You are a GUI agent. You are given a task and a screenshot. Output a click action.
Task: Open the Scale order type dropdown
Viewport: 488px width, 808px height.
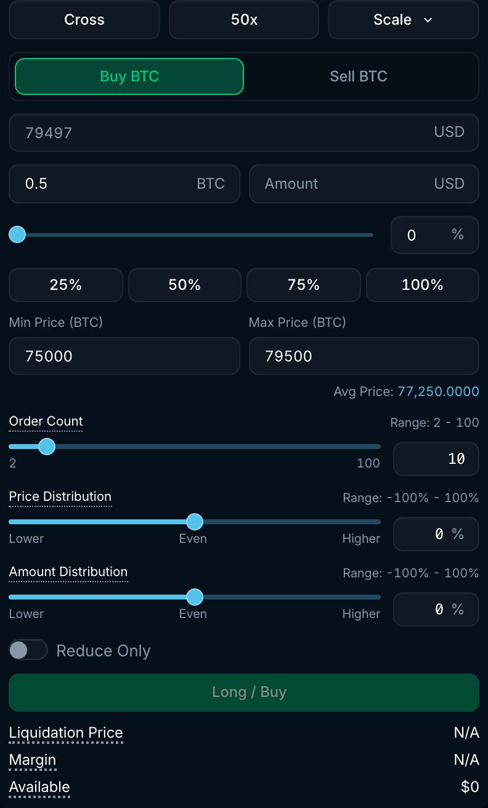[x=404, y=20]
